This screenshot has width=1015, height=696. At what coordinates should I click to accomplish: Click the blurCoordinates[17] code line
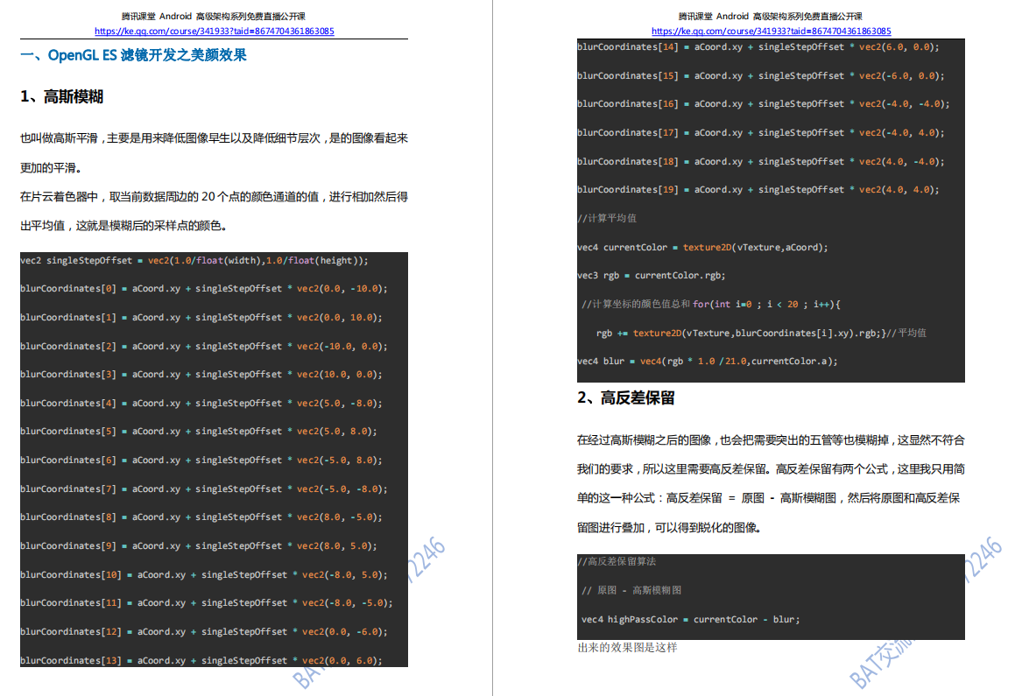pos(761,132)
